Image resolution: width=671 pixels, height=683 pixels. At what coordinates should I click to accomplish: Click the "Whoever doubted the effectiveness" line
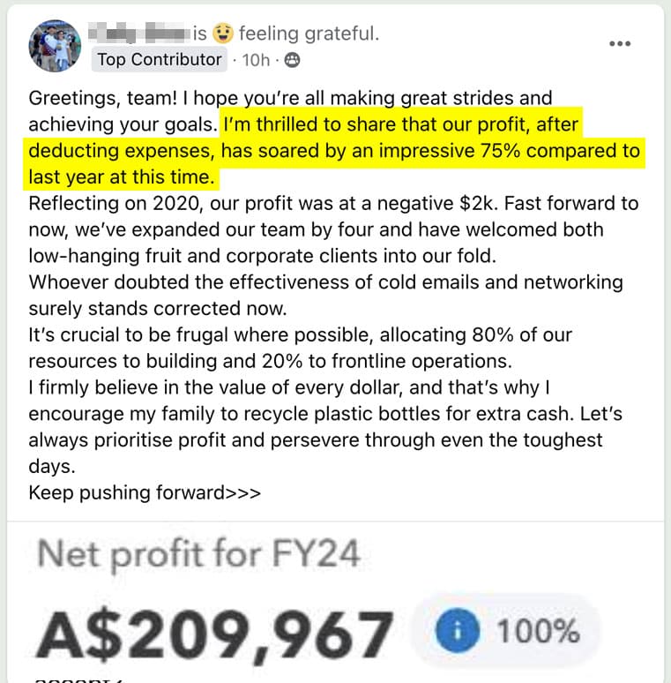pyautogui.click(x=325, y=283)
